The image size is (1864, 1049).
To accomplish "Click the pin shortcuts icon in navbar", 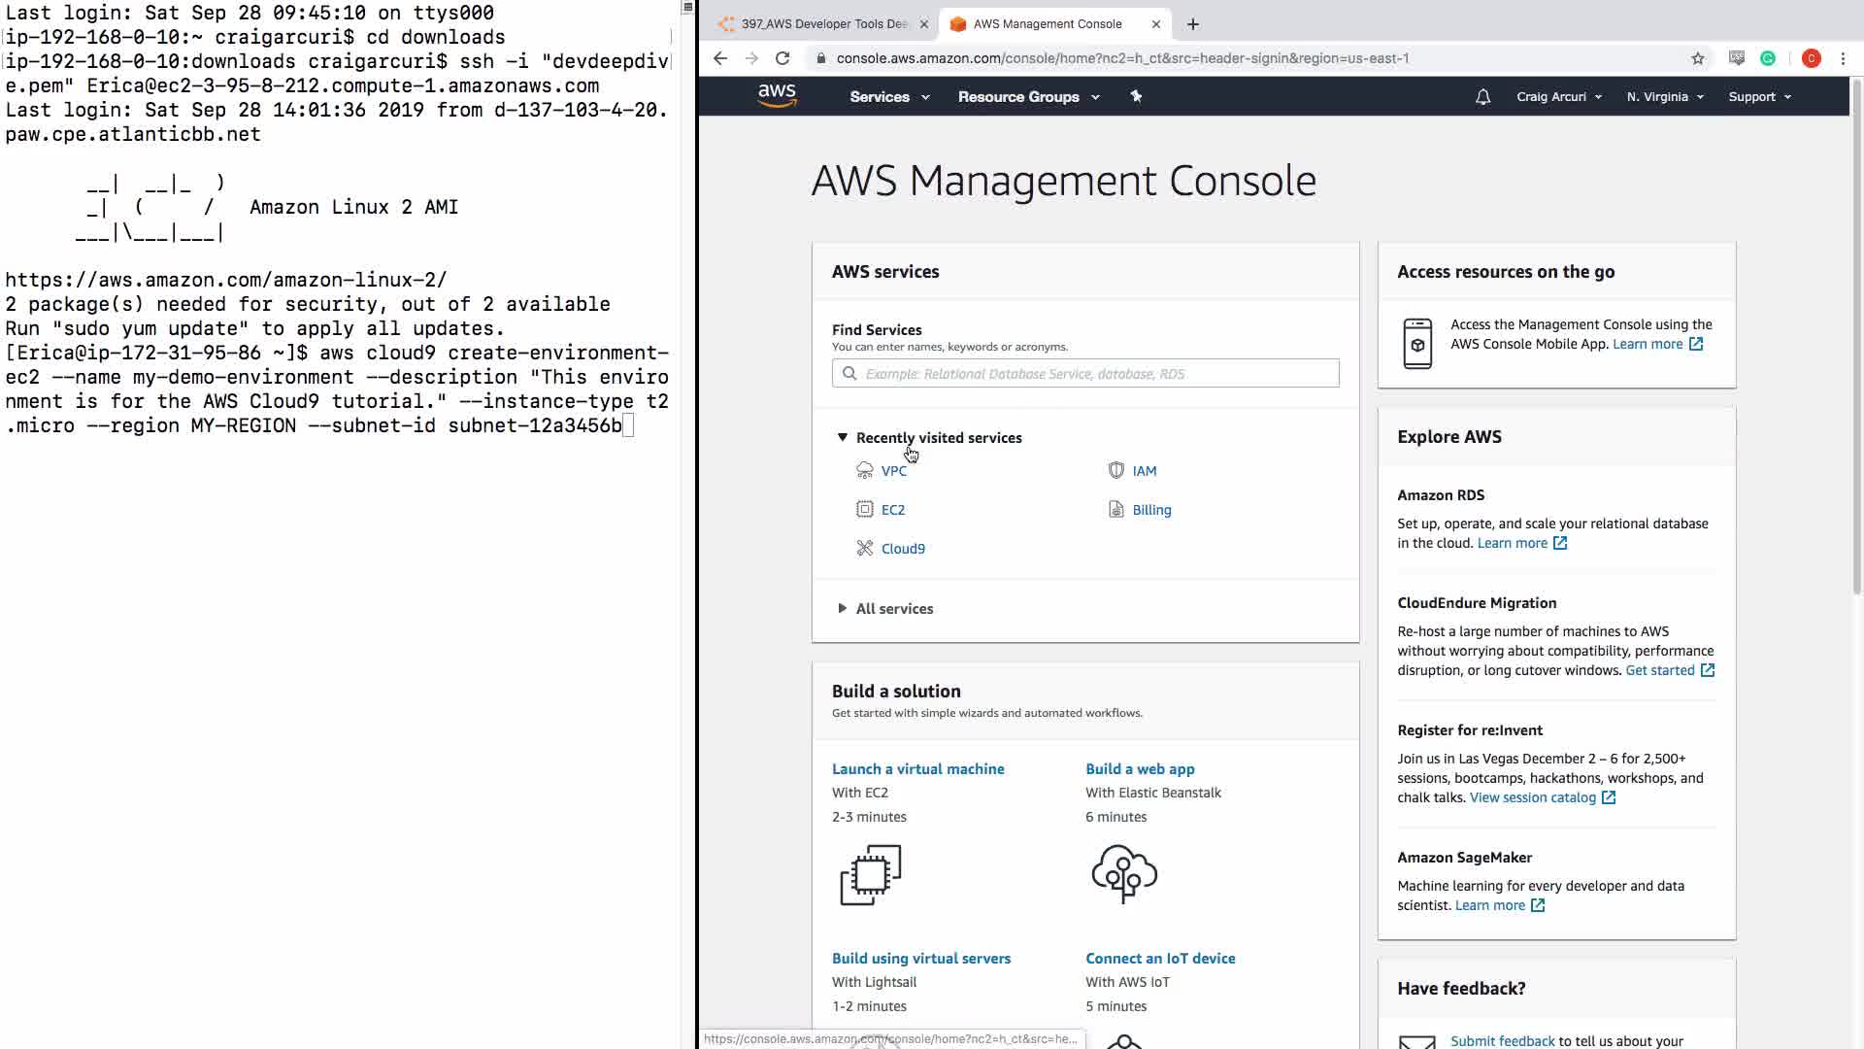I will coord(1136,96).
